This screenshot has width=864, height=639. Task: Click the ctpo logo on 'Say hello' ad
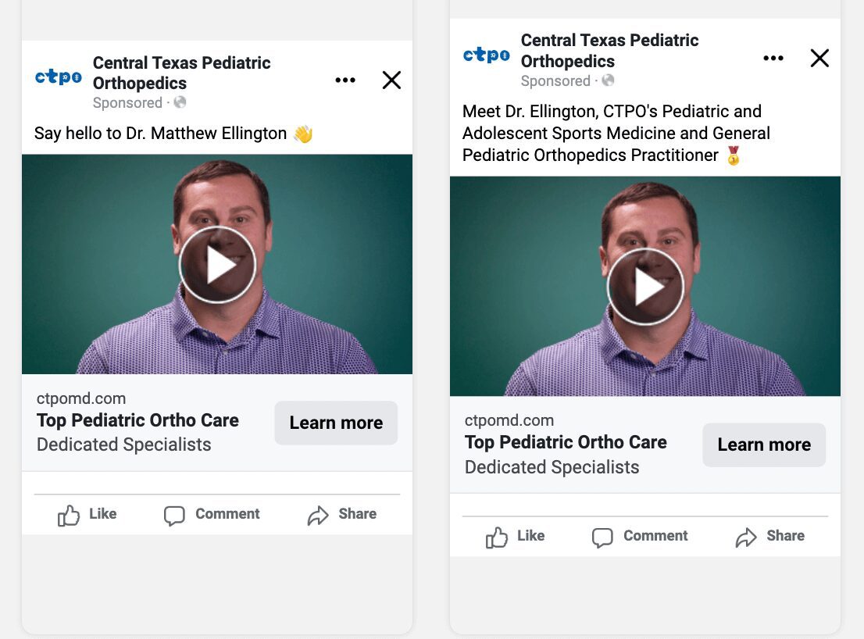[59, 77]
